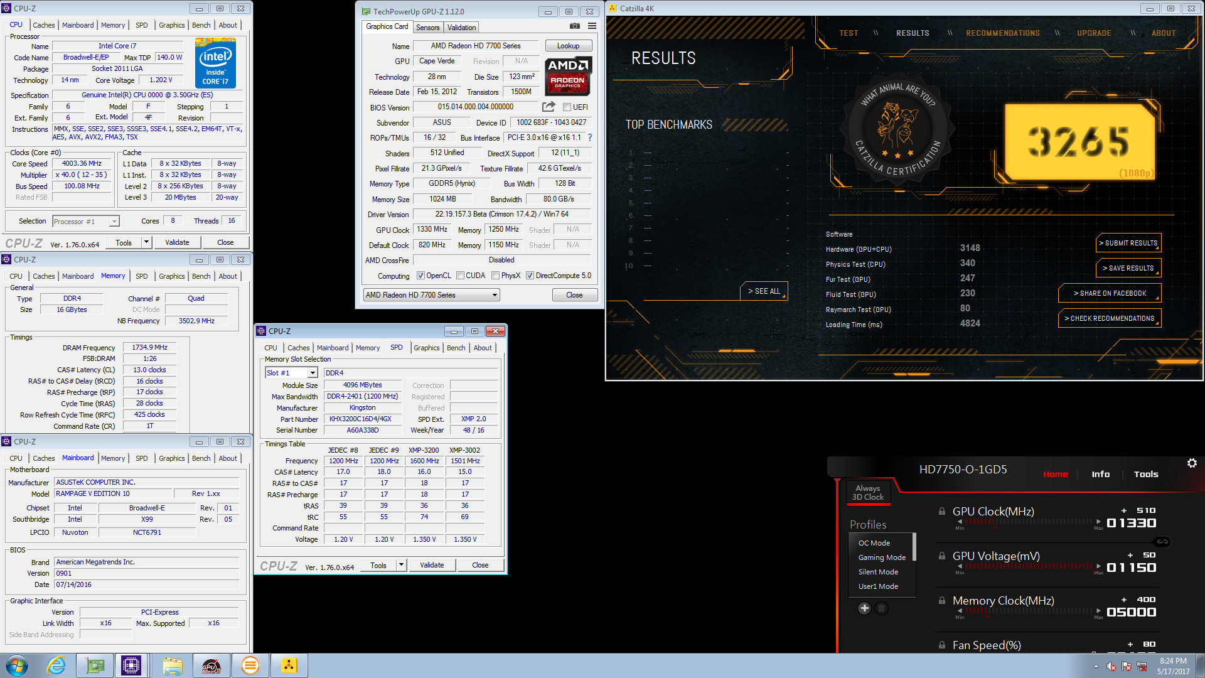
Task: Open GPU Tweak settings gear
Action: click(x=1192, y=463)
